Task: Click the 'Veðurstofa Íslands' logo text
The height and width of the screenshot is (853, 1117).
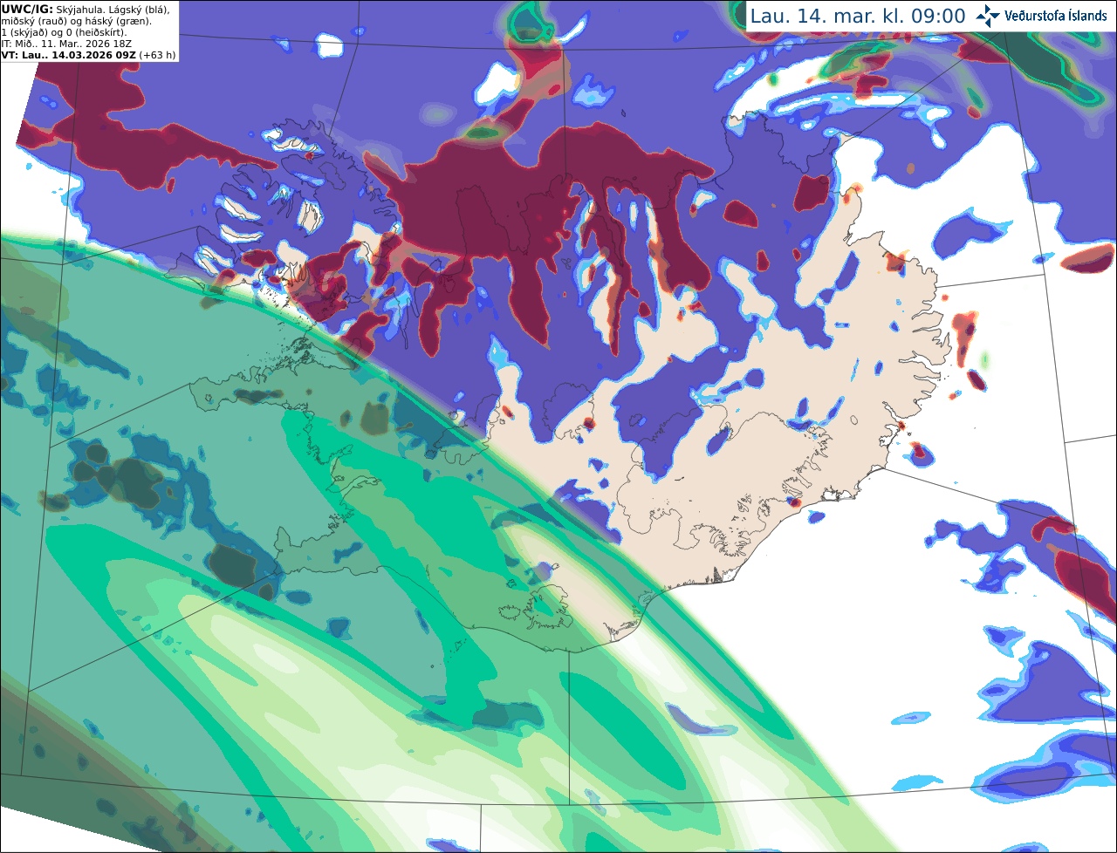Action: [1056, 16]
